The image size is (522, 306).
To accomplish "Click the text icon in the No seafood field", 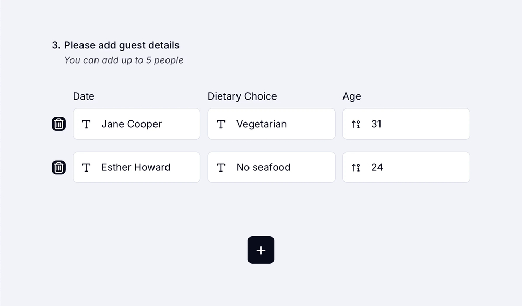I will pyautogui.click(x=221, y=167).
